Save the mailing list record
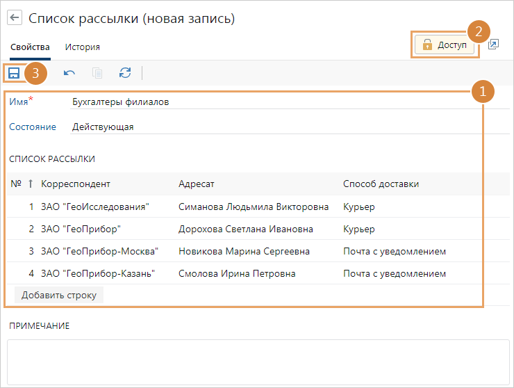Screen dimensions: 514x388 14,73
